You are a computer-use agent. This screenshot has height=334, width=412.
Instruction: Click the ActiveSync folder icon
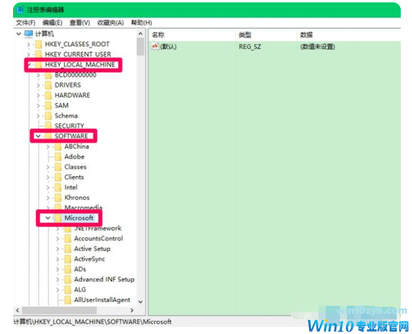(68, 259)
